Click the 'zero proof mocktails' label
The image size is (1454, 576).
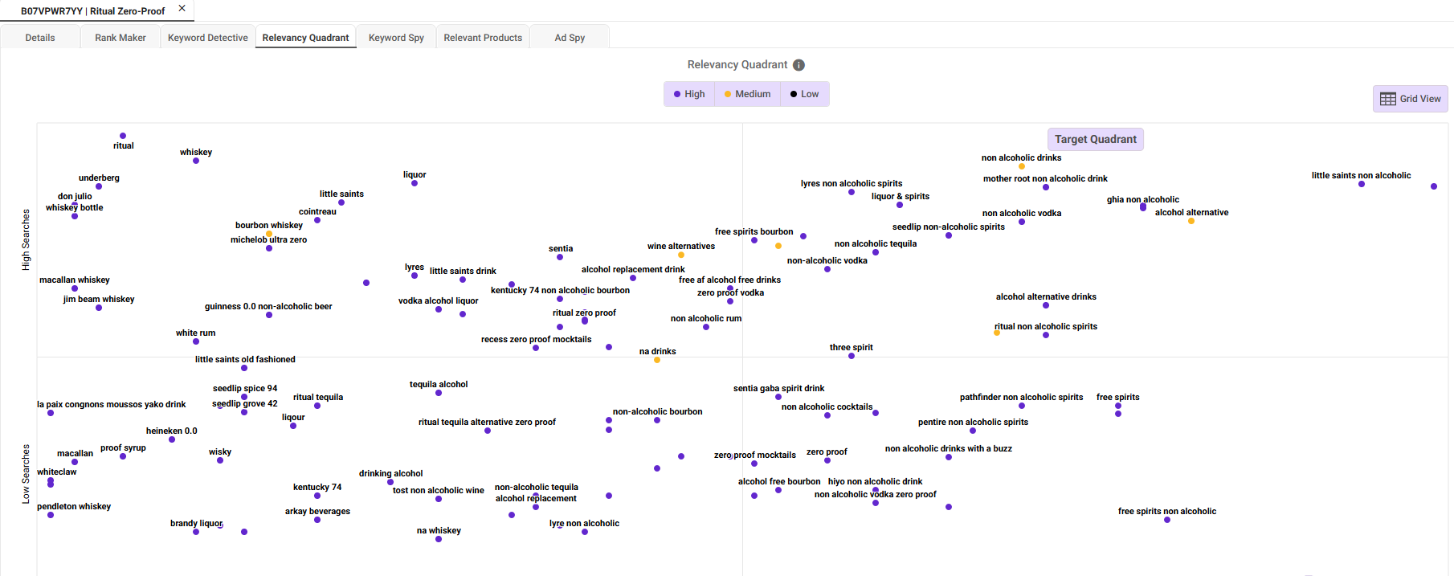(754, 455)
